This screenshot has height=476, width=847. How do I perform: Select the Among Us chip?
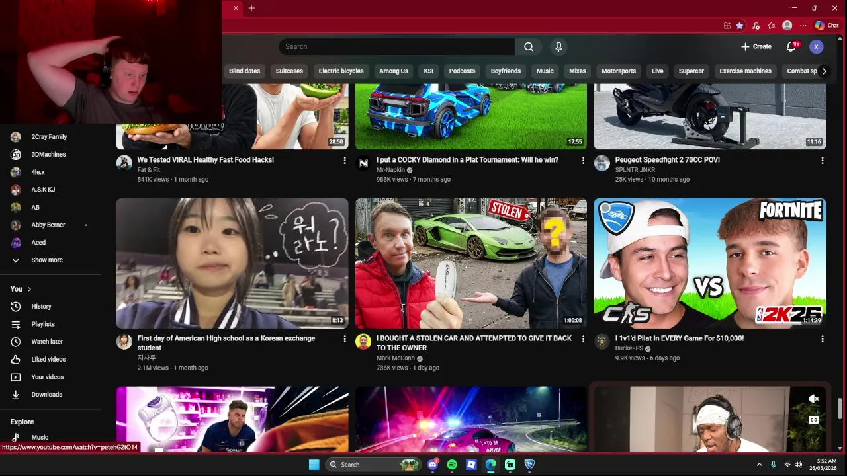[x=394, y=71]
